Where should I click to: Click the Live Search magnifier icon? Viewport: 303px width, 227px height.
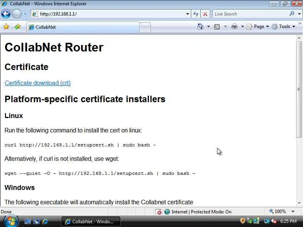click(292, 14)
